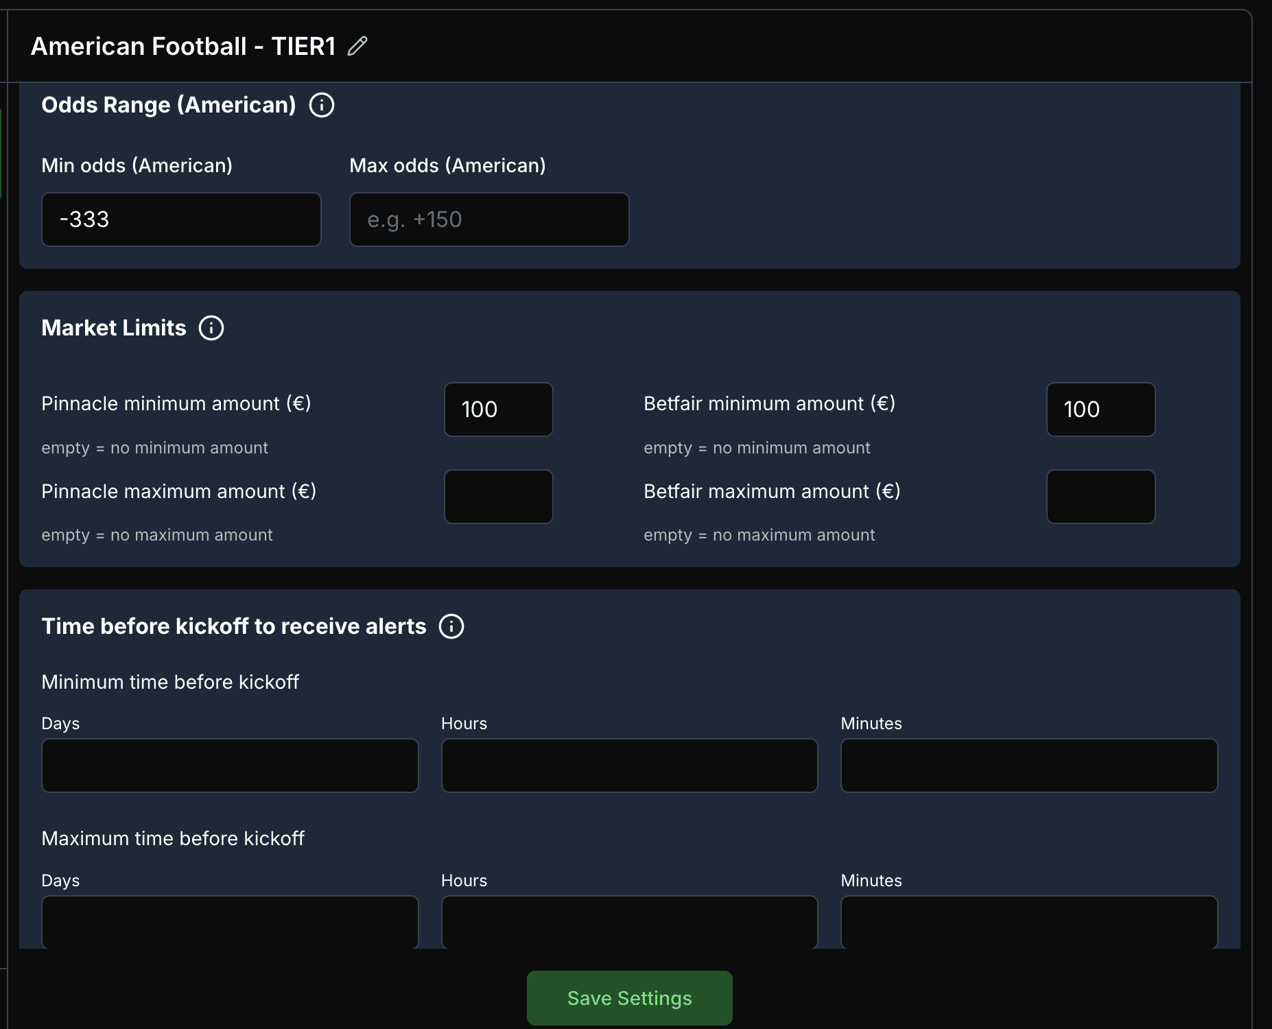
Task: Click the Max odds field showing e.g. +150
Action: (x=488, y=219)
